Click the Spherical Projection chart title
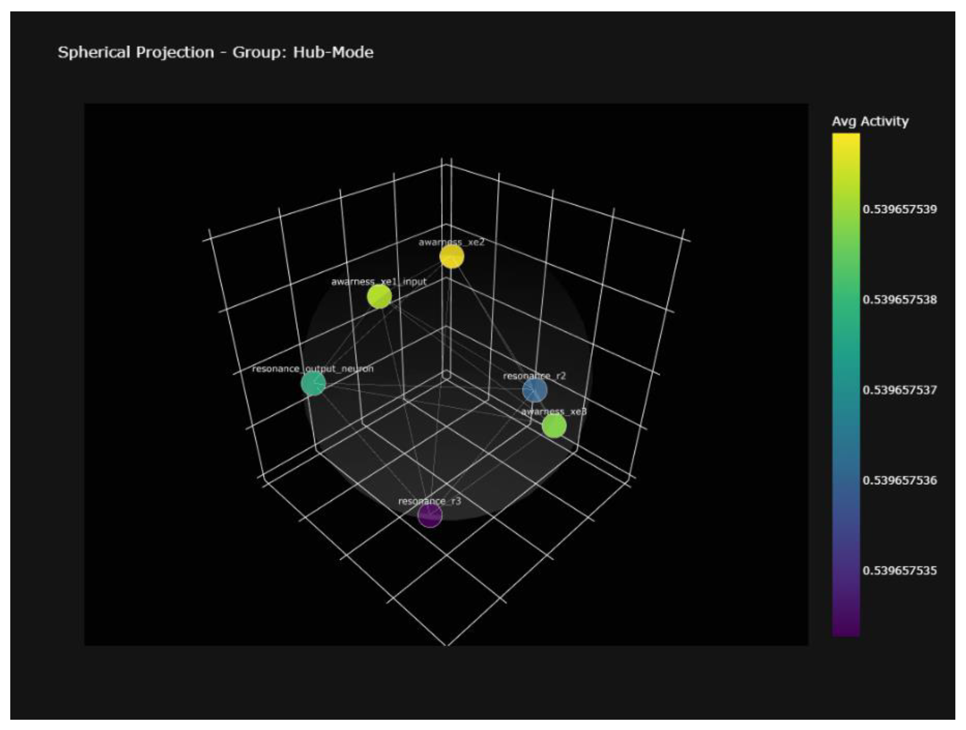 tap(215, 52)
